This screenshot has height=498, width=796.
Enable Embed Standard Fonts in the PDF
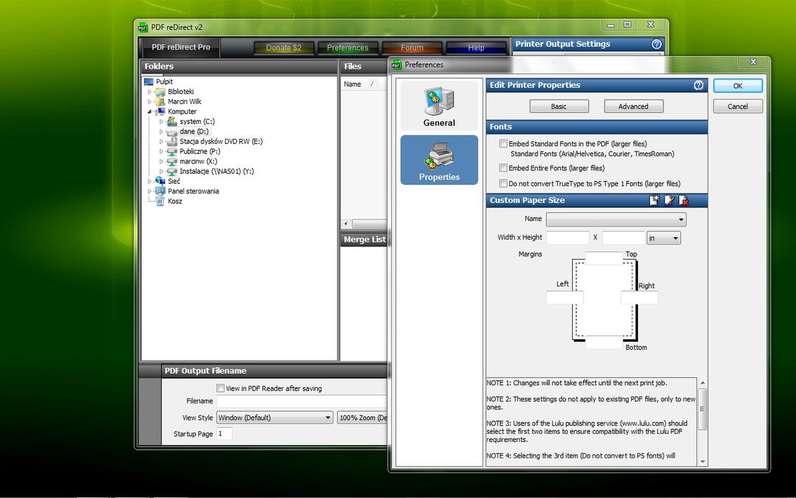[504, 144]
